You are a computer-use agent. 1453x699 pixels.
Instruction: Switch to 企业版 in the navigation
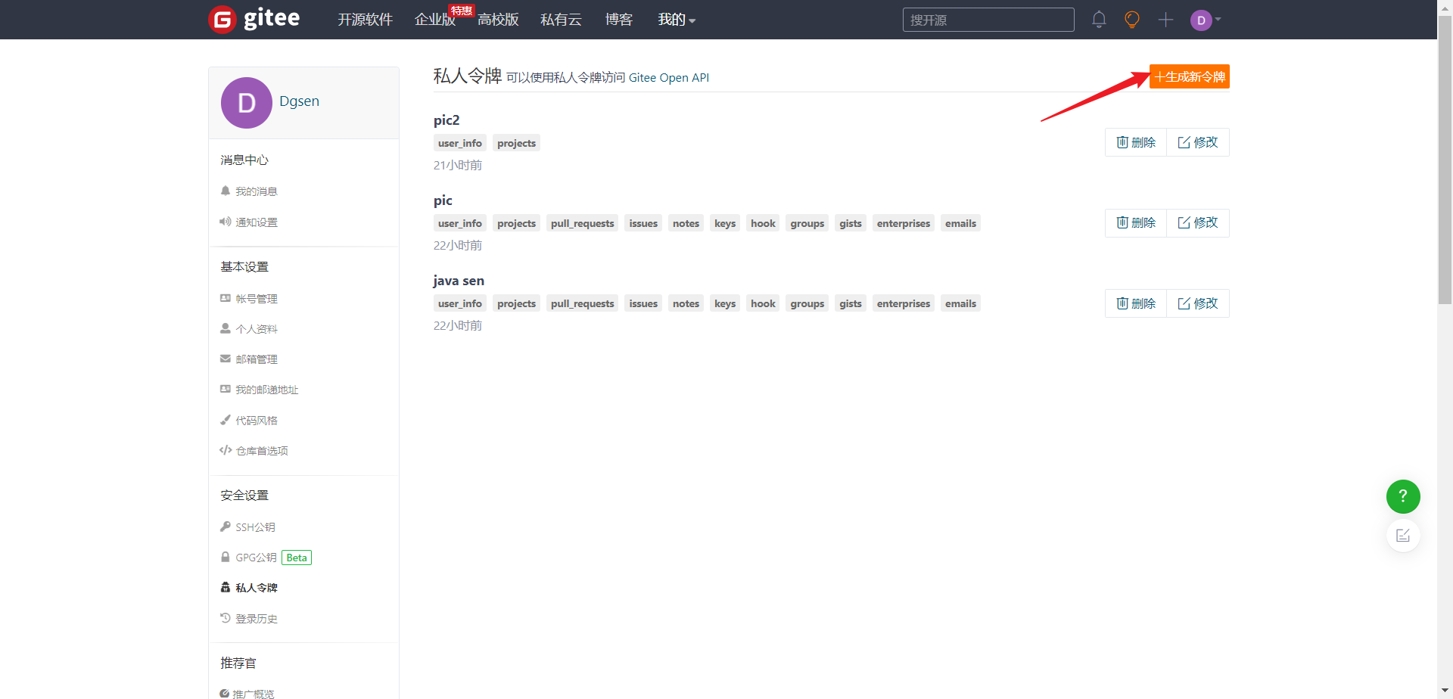pyautogui.click(x=434, y=20)
